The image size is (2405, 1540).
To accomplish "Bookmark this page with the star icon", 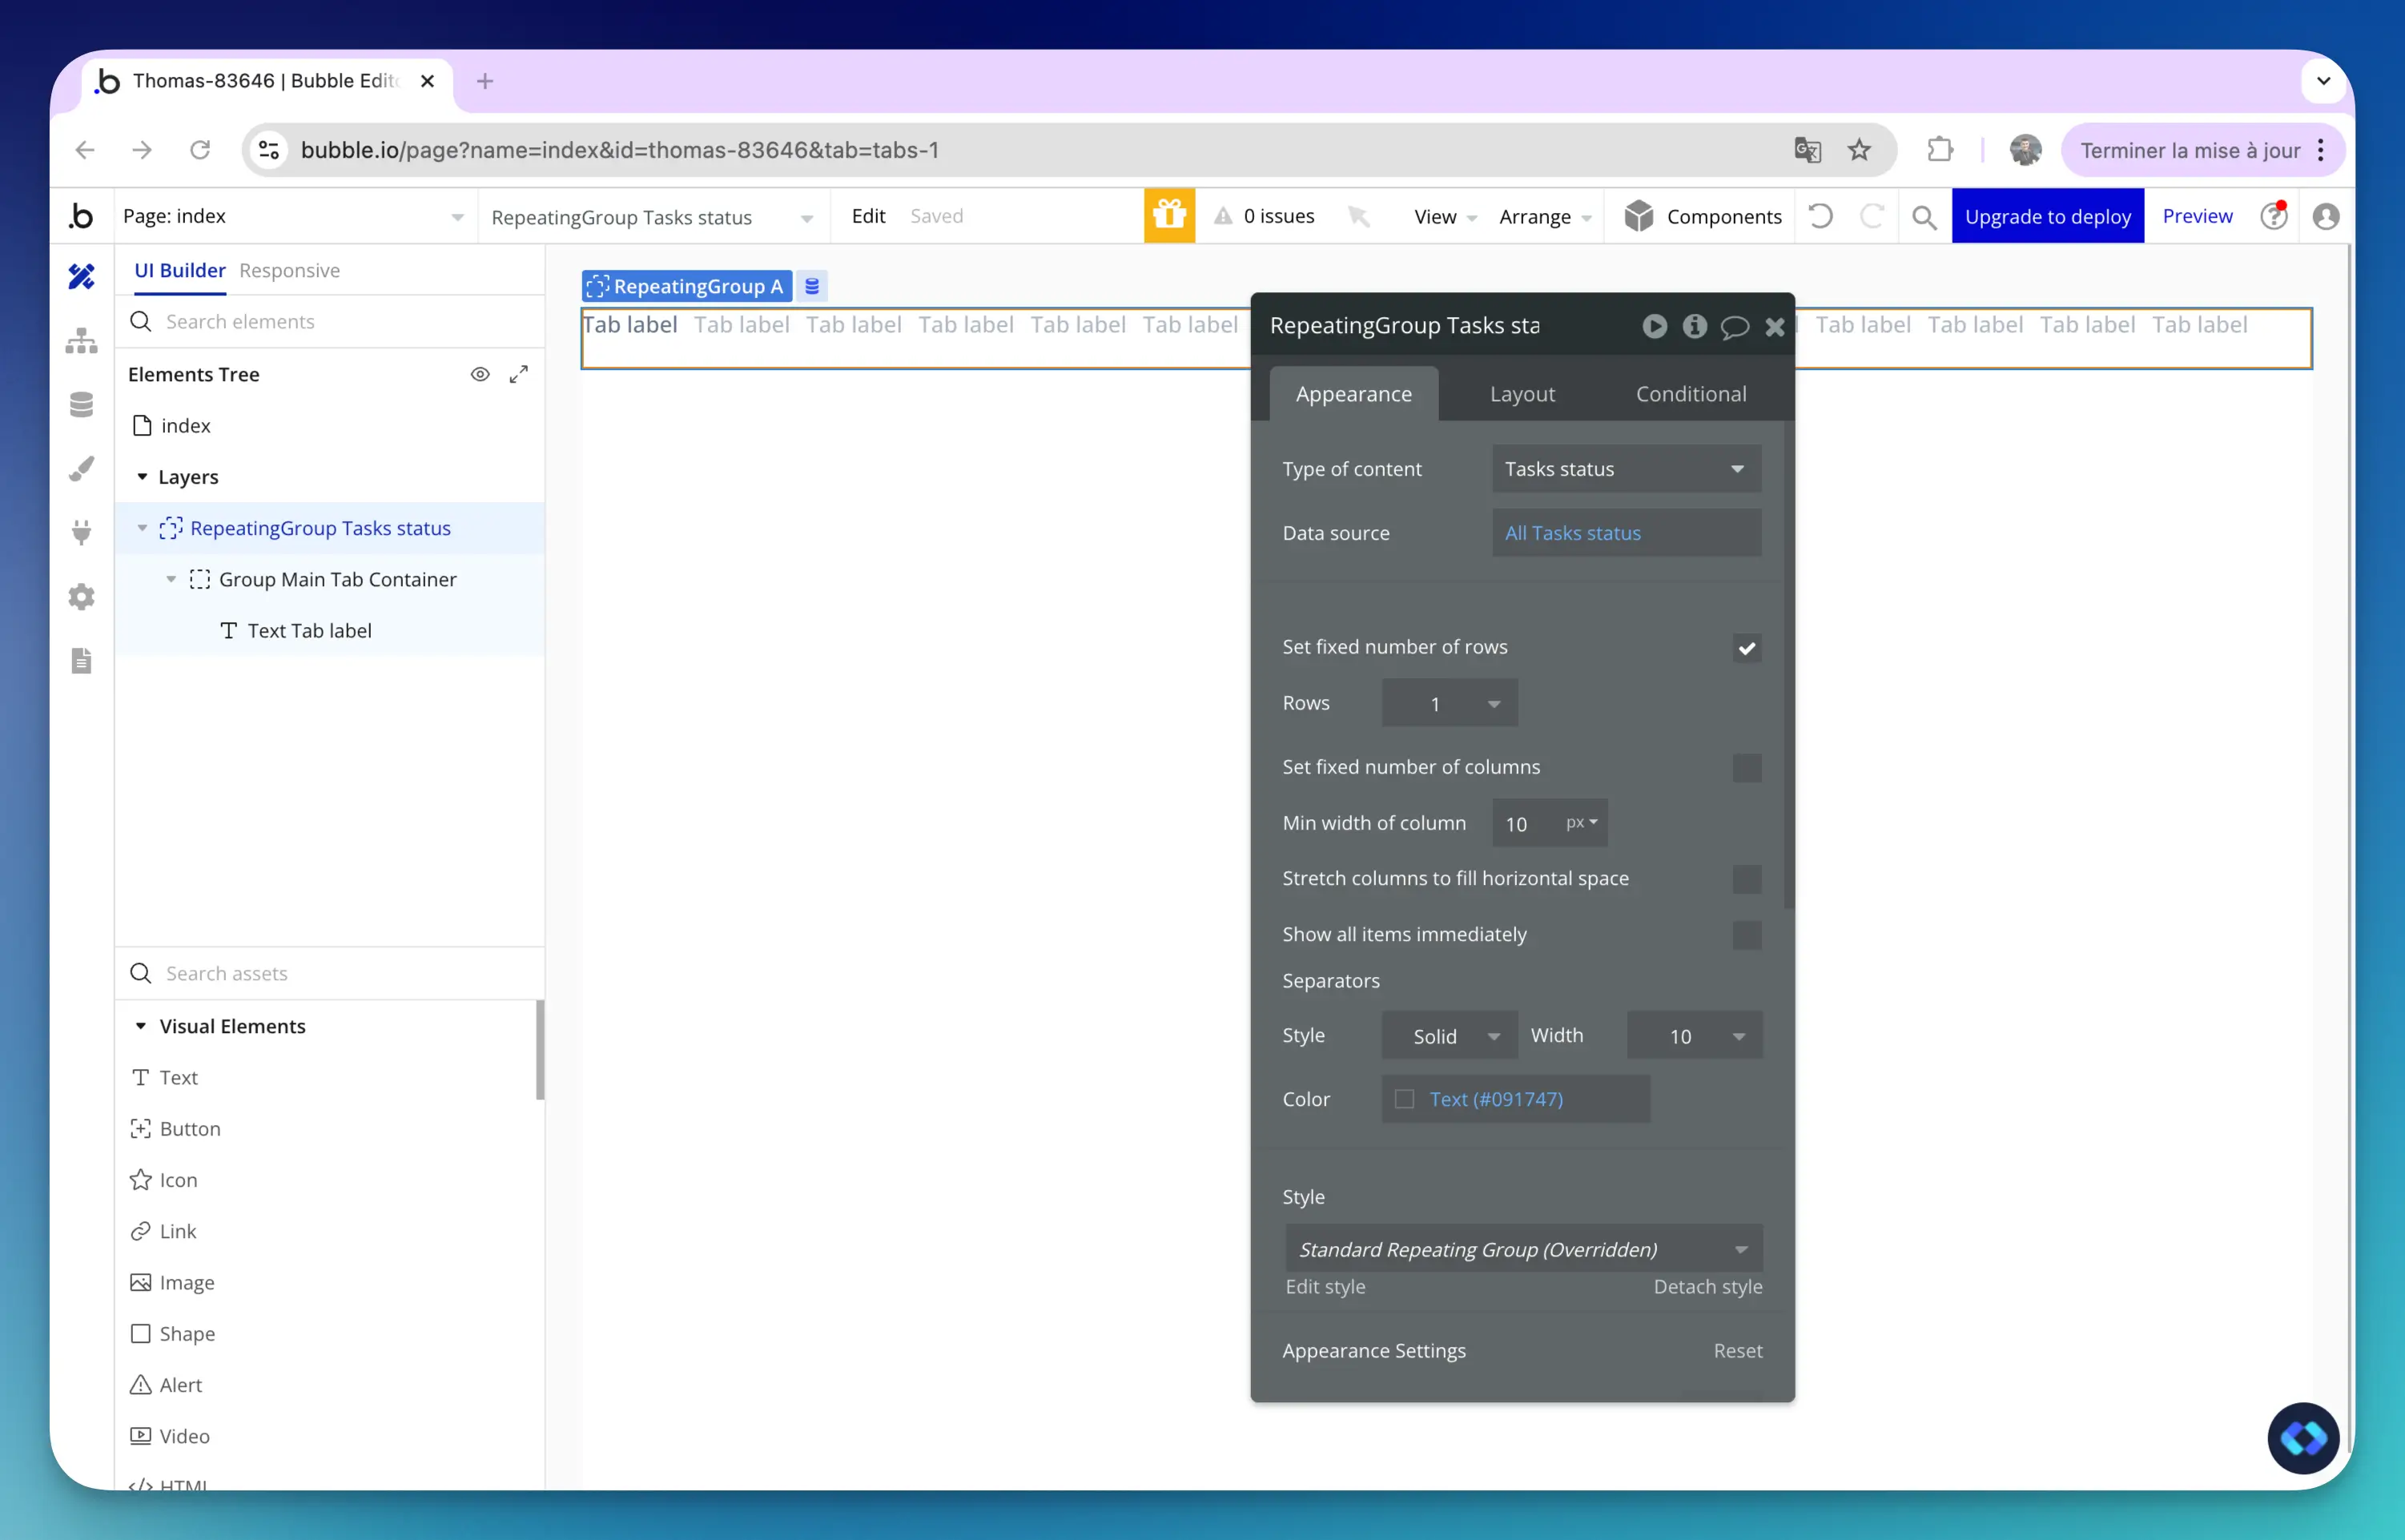I will [1859, 150].
